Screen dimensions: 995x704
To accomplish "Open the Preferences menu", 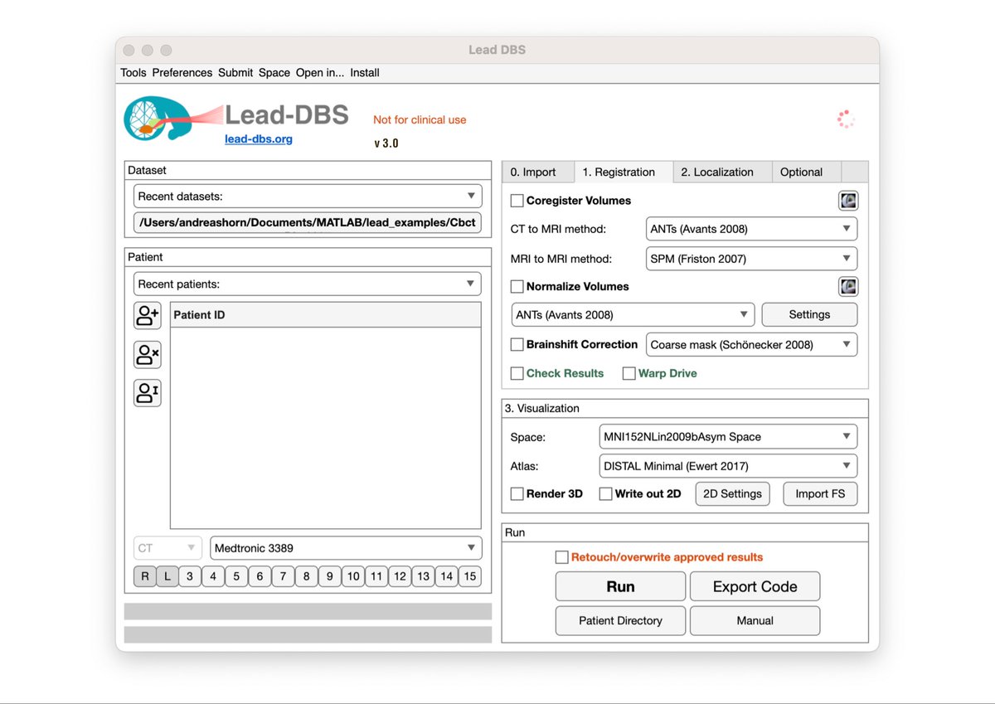I will pyautogui.click(x=182, y=73).
